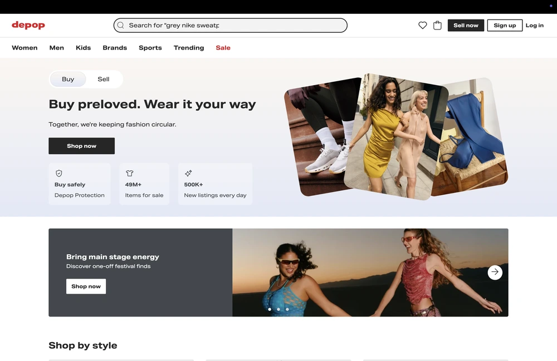Click the depop logo to go home
The height and width of the screenshot is (361, 557).
28,25
